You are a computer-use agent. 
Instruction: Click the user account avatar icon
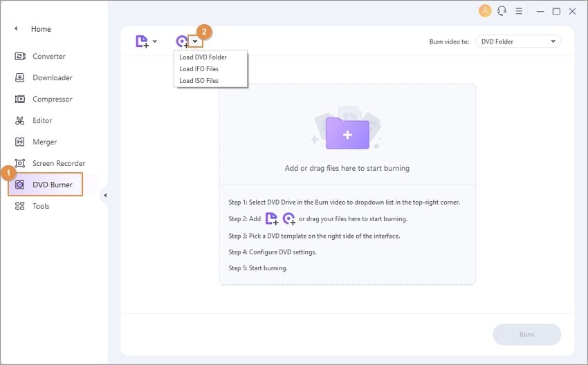tap(485, 11)
